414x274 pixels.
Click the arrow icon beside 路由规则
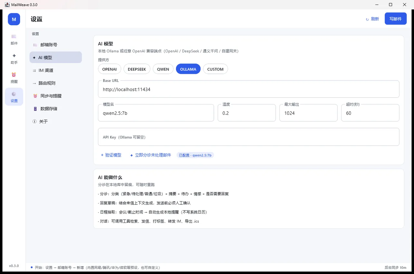coord(34,83)
